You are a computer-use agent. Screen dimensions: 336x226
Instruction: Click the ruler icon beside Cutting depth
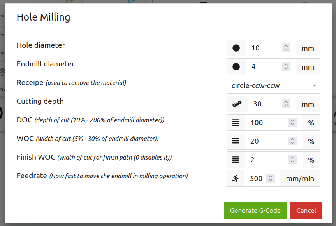click(237, 104)
